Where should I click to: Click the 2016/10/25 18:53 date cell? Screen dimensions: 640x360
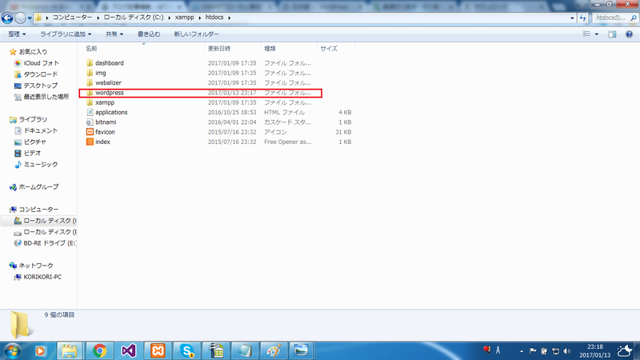click(x=232, y=112)
